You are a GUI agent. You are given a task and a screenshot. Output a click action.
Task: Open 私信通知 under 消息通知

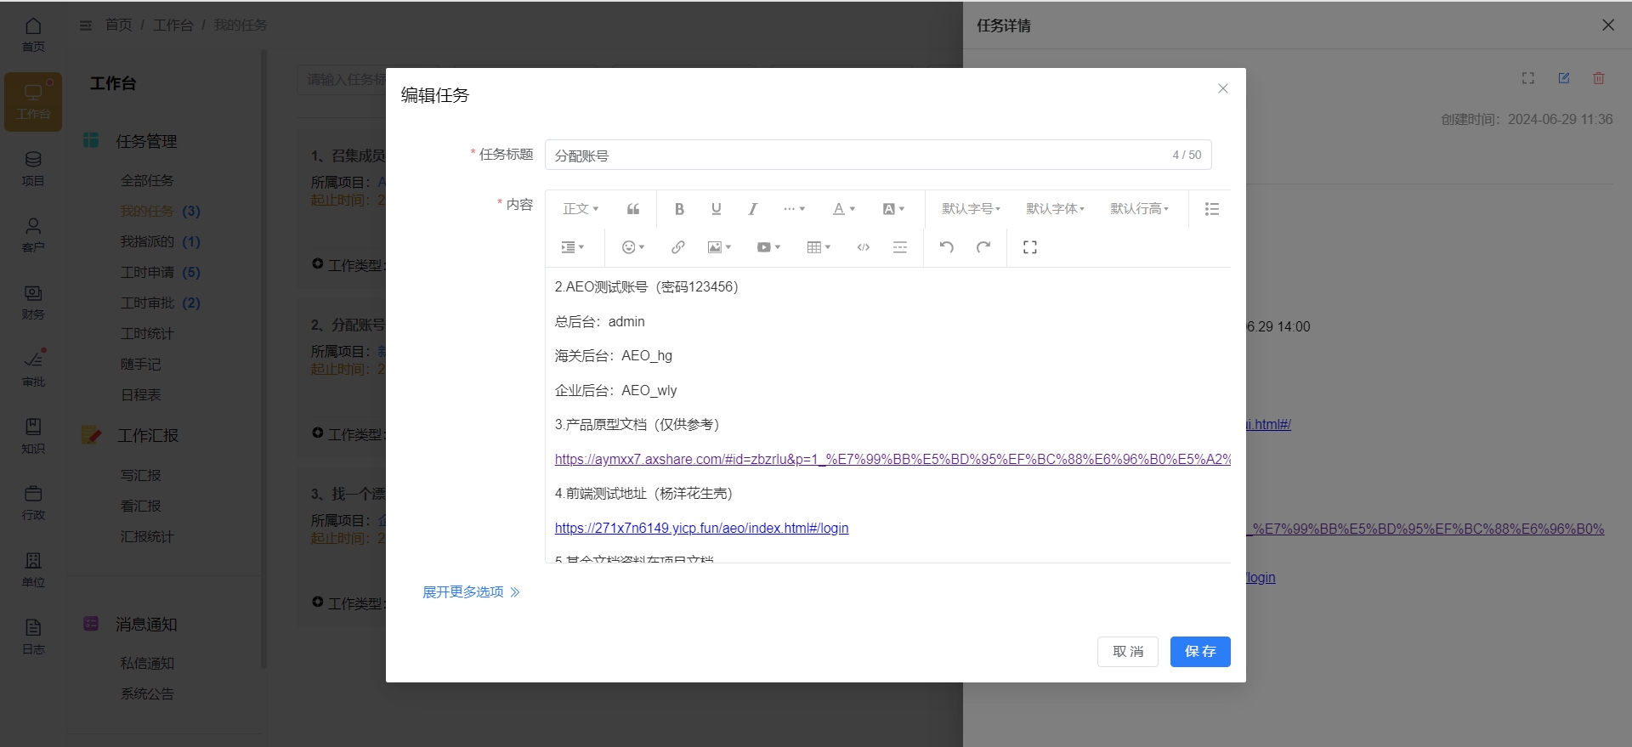tap(147, 663)
